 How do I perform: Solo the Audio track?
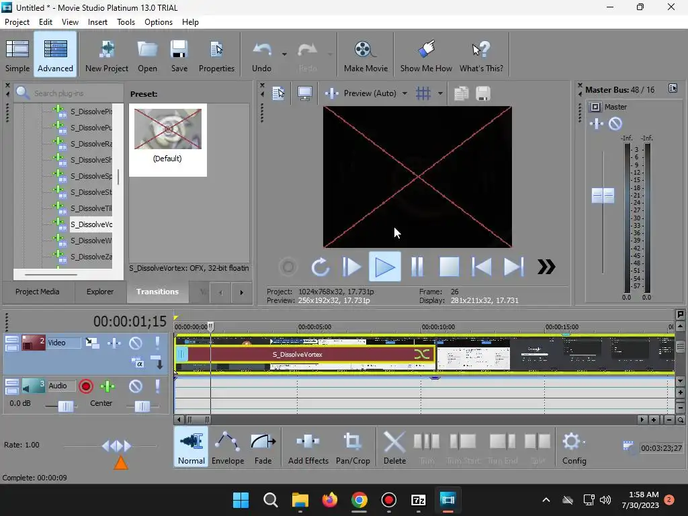[x=157, y=386]
